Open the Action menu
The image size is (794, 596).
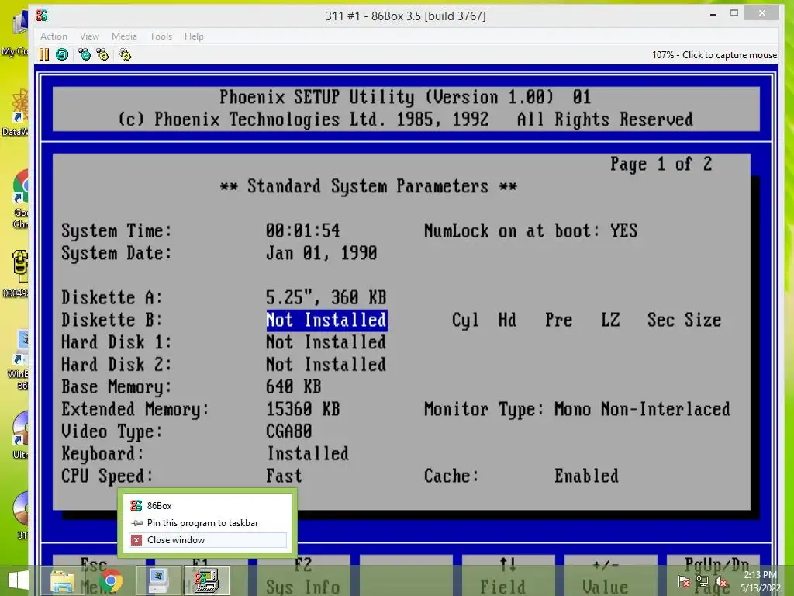point(54,36)
